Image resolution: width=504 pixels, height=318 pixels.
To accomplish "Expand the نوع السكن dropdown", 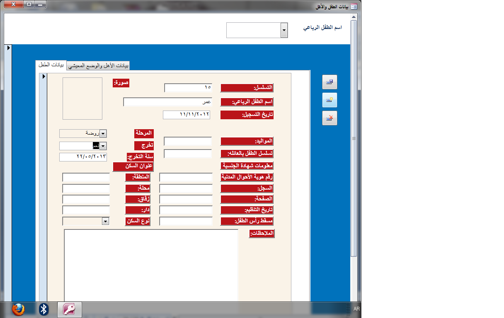I will (106, 221).
